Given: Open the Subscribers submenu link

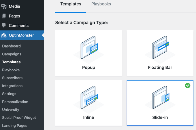Looking at the screenshot, I should tap(12, 78).
